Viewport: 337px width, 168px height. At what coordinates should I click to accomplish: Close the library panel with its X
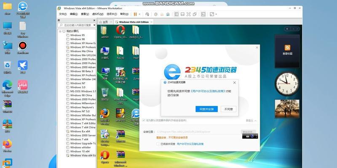point(94,20)
